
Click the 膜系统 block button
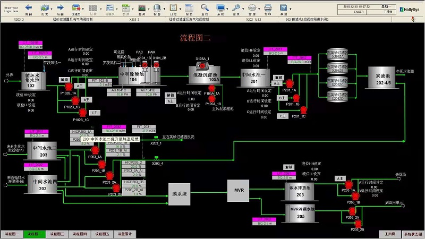pyautogui.click(x=179, y=194)
